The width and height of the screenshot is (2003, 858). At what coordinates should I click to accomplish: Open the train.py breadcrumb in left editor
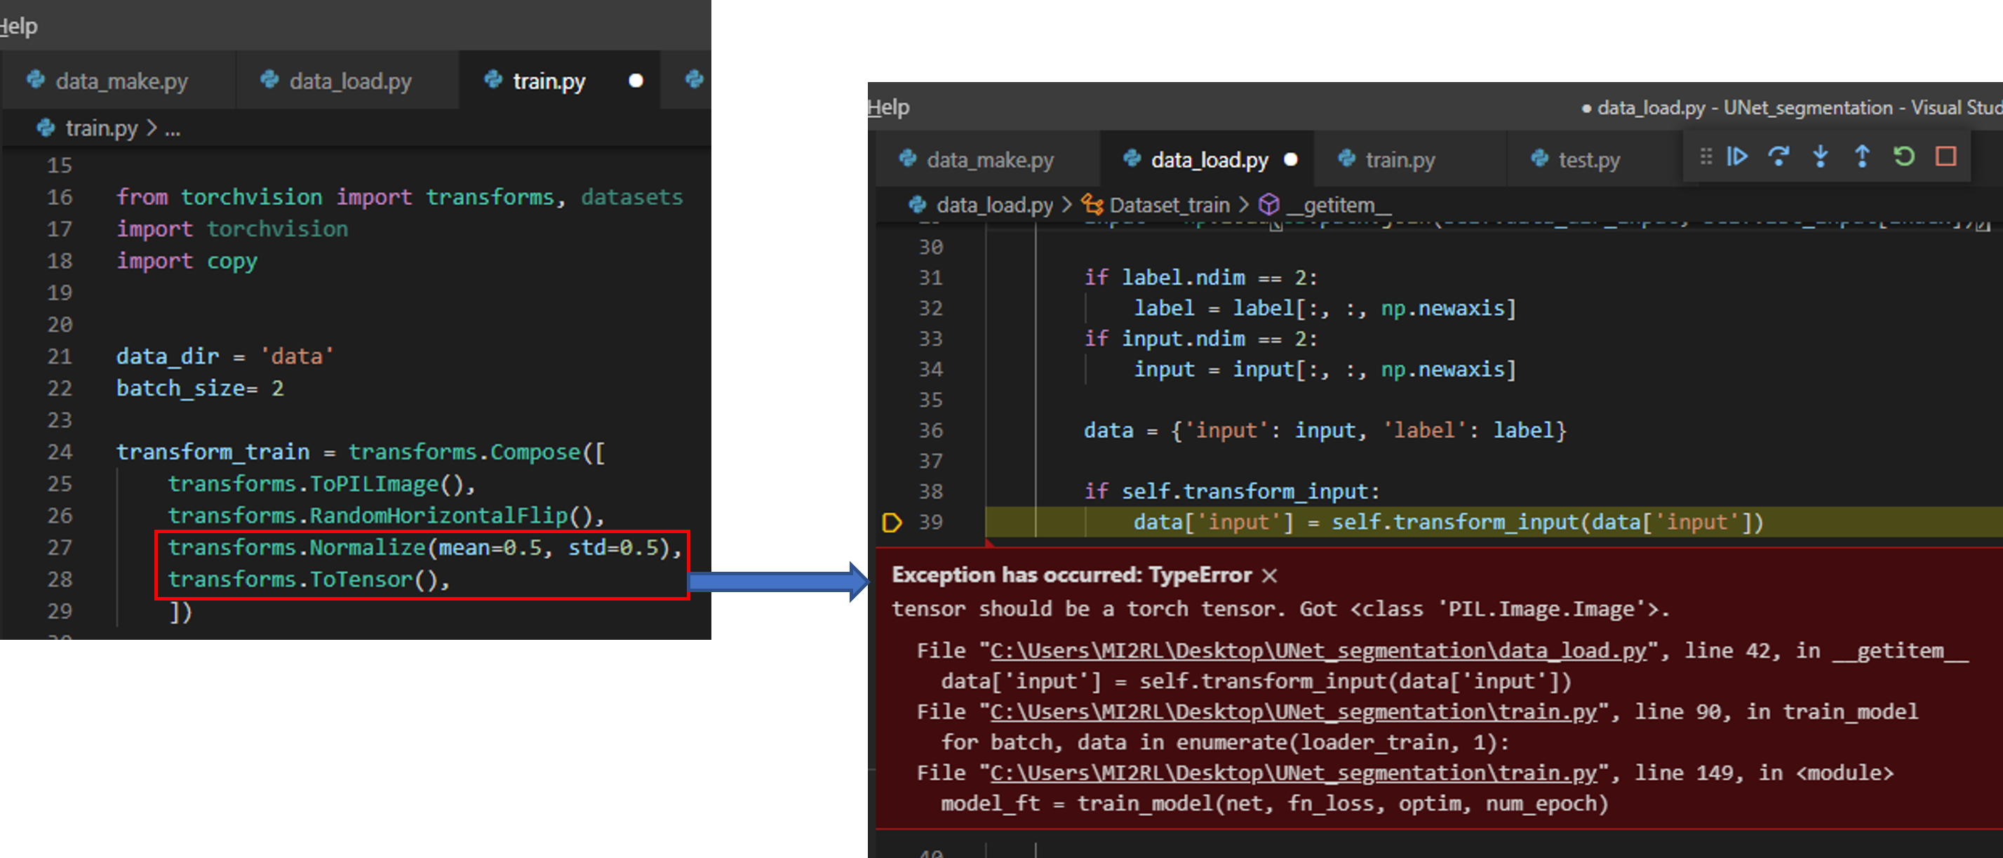tap(101, 128)
